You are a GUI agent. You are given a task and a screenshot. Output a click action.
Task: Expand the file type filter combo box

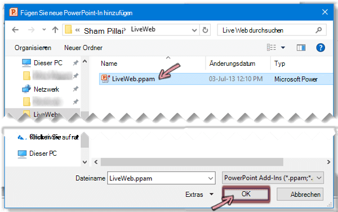point(273,178)
